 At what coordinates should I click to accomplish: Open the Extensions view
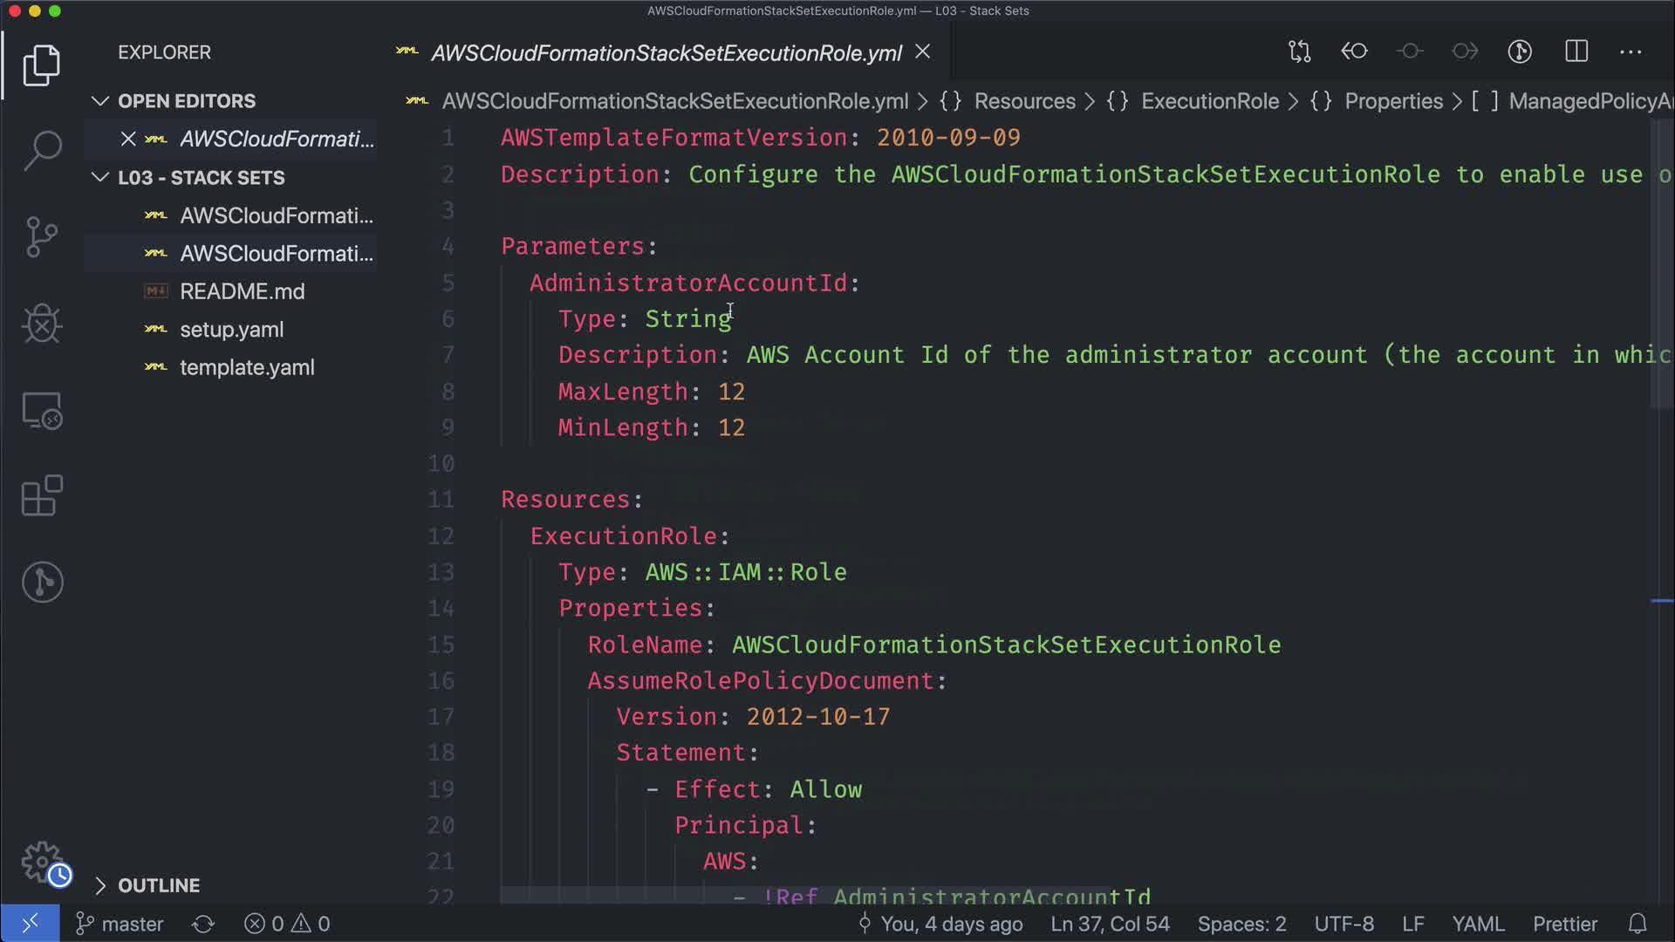(41, 496)
